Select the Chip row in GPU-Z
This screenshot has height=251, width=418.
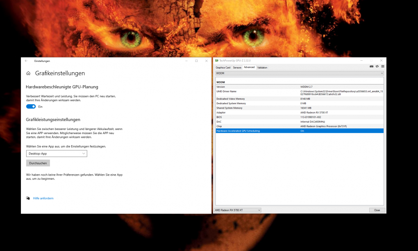tap(300, 126)
